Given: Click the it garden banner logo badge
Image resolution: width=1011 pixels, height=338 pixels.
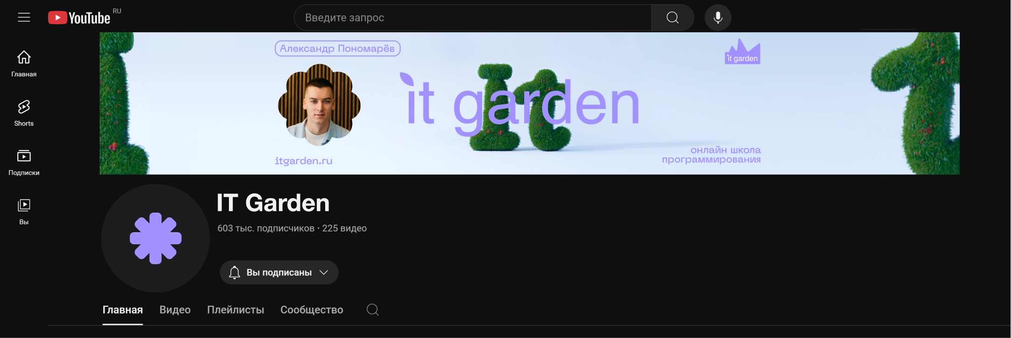Looking at the screenshot, I should pos(742,52).
